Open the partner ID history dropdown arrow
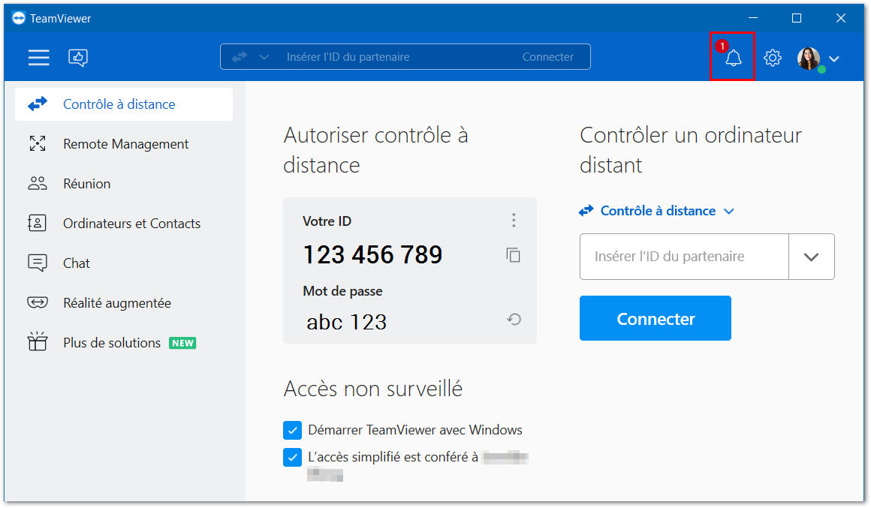 pyautogui.click(x=811, y=257)
